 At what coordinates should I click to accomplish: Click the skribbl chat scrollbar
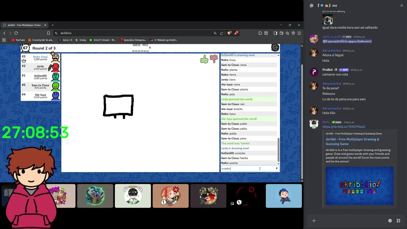pos(279,149)
